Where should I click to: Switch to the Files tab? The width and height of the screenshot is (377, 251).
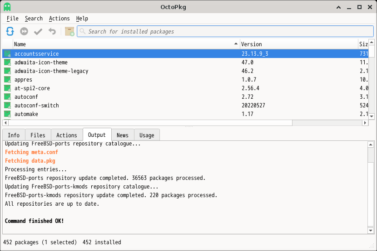point(38,135)
